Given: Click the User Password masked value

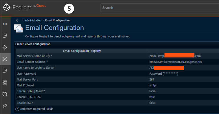Looking at the screenshot, I should point(164,74).
